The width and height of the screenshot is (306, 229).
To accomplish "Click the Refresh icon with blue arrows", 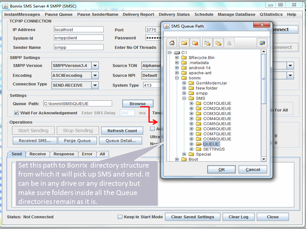I will (x=262, y=43).
